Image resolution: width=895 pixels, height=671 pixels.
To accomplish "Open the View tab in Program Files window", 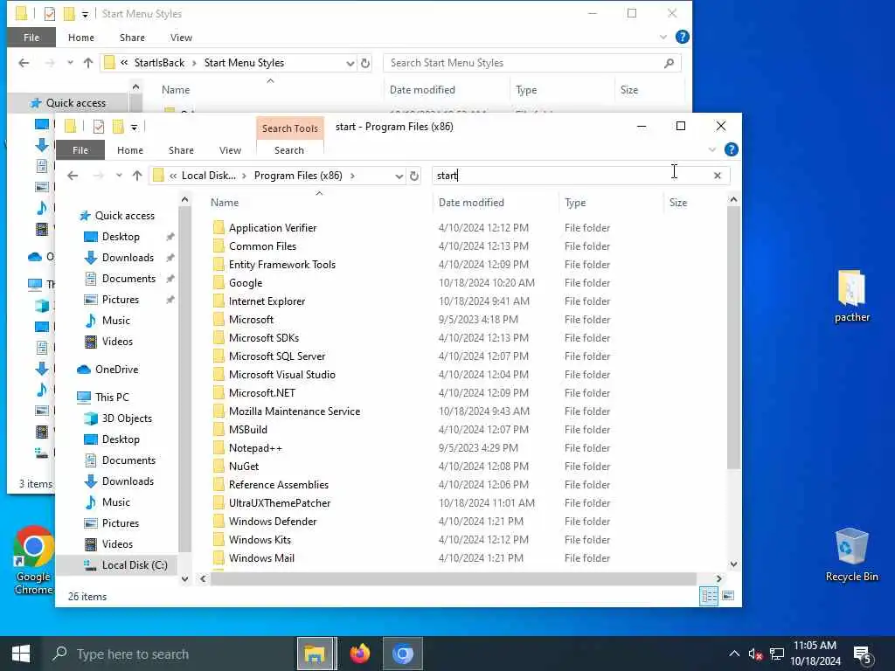I will [x=230, y=150].
